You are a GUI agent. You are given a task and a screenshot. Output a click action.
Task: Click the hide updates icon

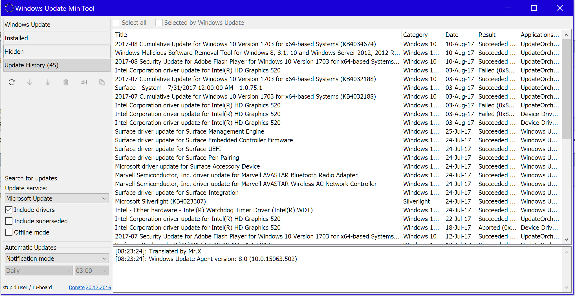click(x=84, y=82)
